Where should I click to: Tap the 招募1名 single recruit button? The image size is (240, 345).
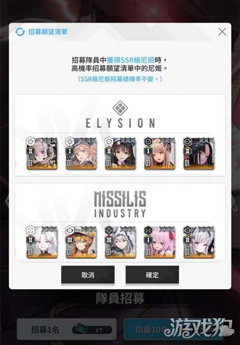click(x=67, y=329)
